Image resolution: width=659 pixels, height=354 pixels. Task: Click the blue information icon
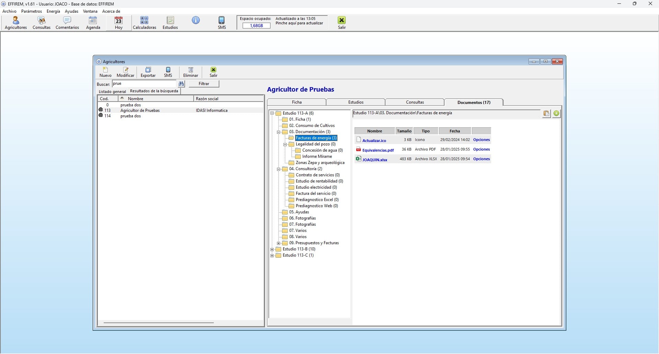196,20
